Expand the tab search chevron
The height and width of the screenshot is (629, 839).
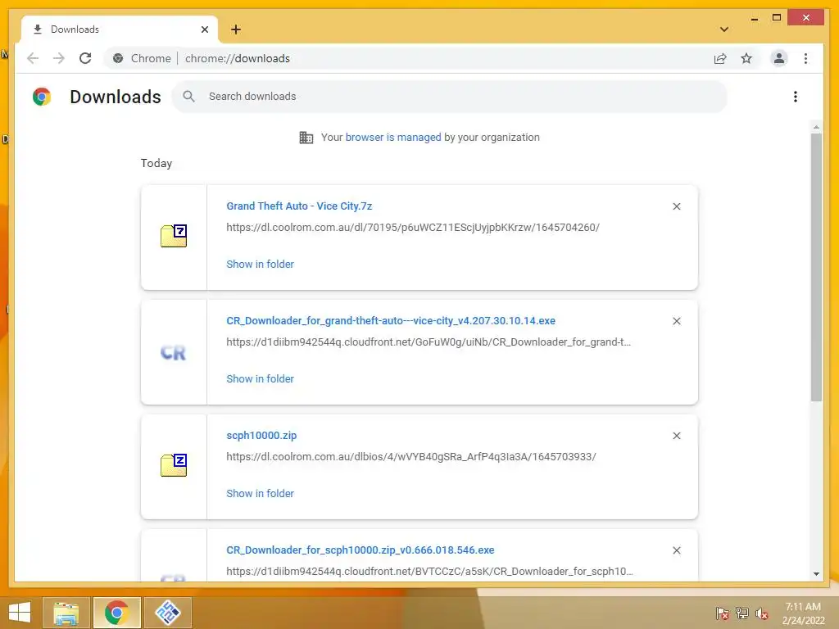point(724,29)
